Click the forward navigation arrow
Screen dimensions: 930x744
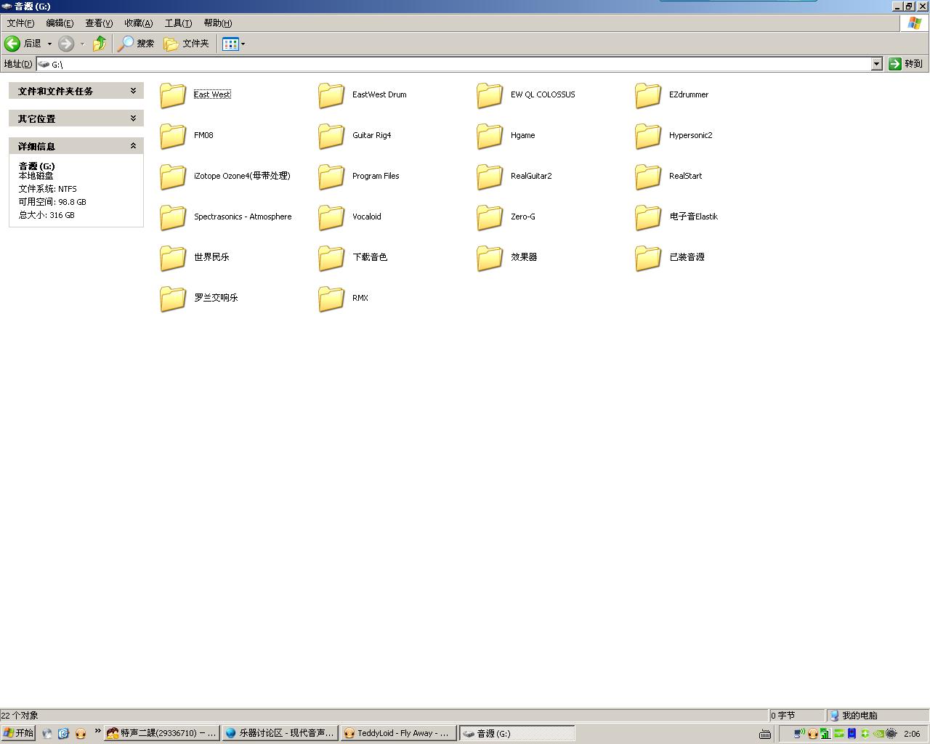pyautogui.click(x=66, y=44)
